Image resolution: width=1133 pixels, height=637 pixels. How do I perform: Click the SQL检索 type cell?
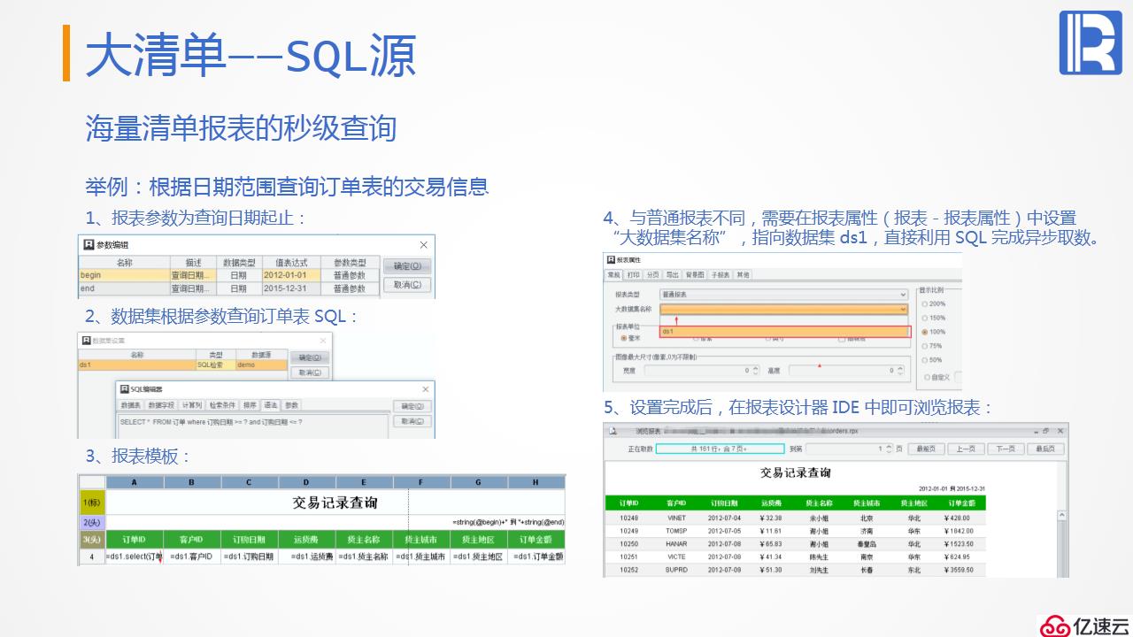215,365
